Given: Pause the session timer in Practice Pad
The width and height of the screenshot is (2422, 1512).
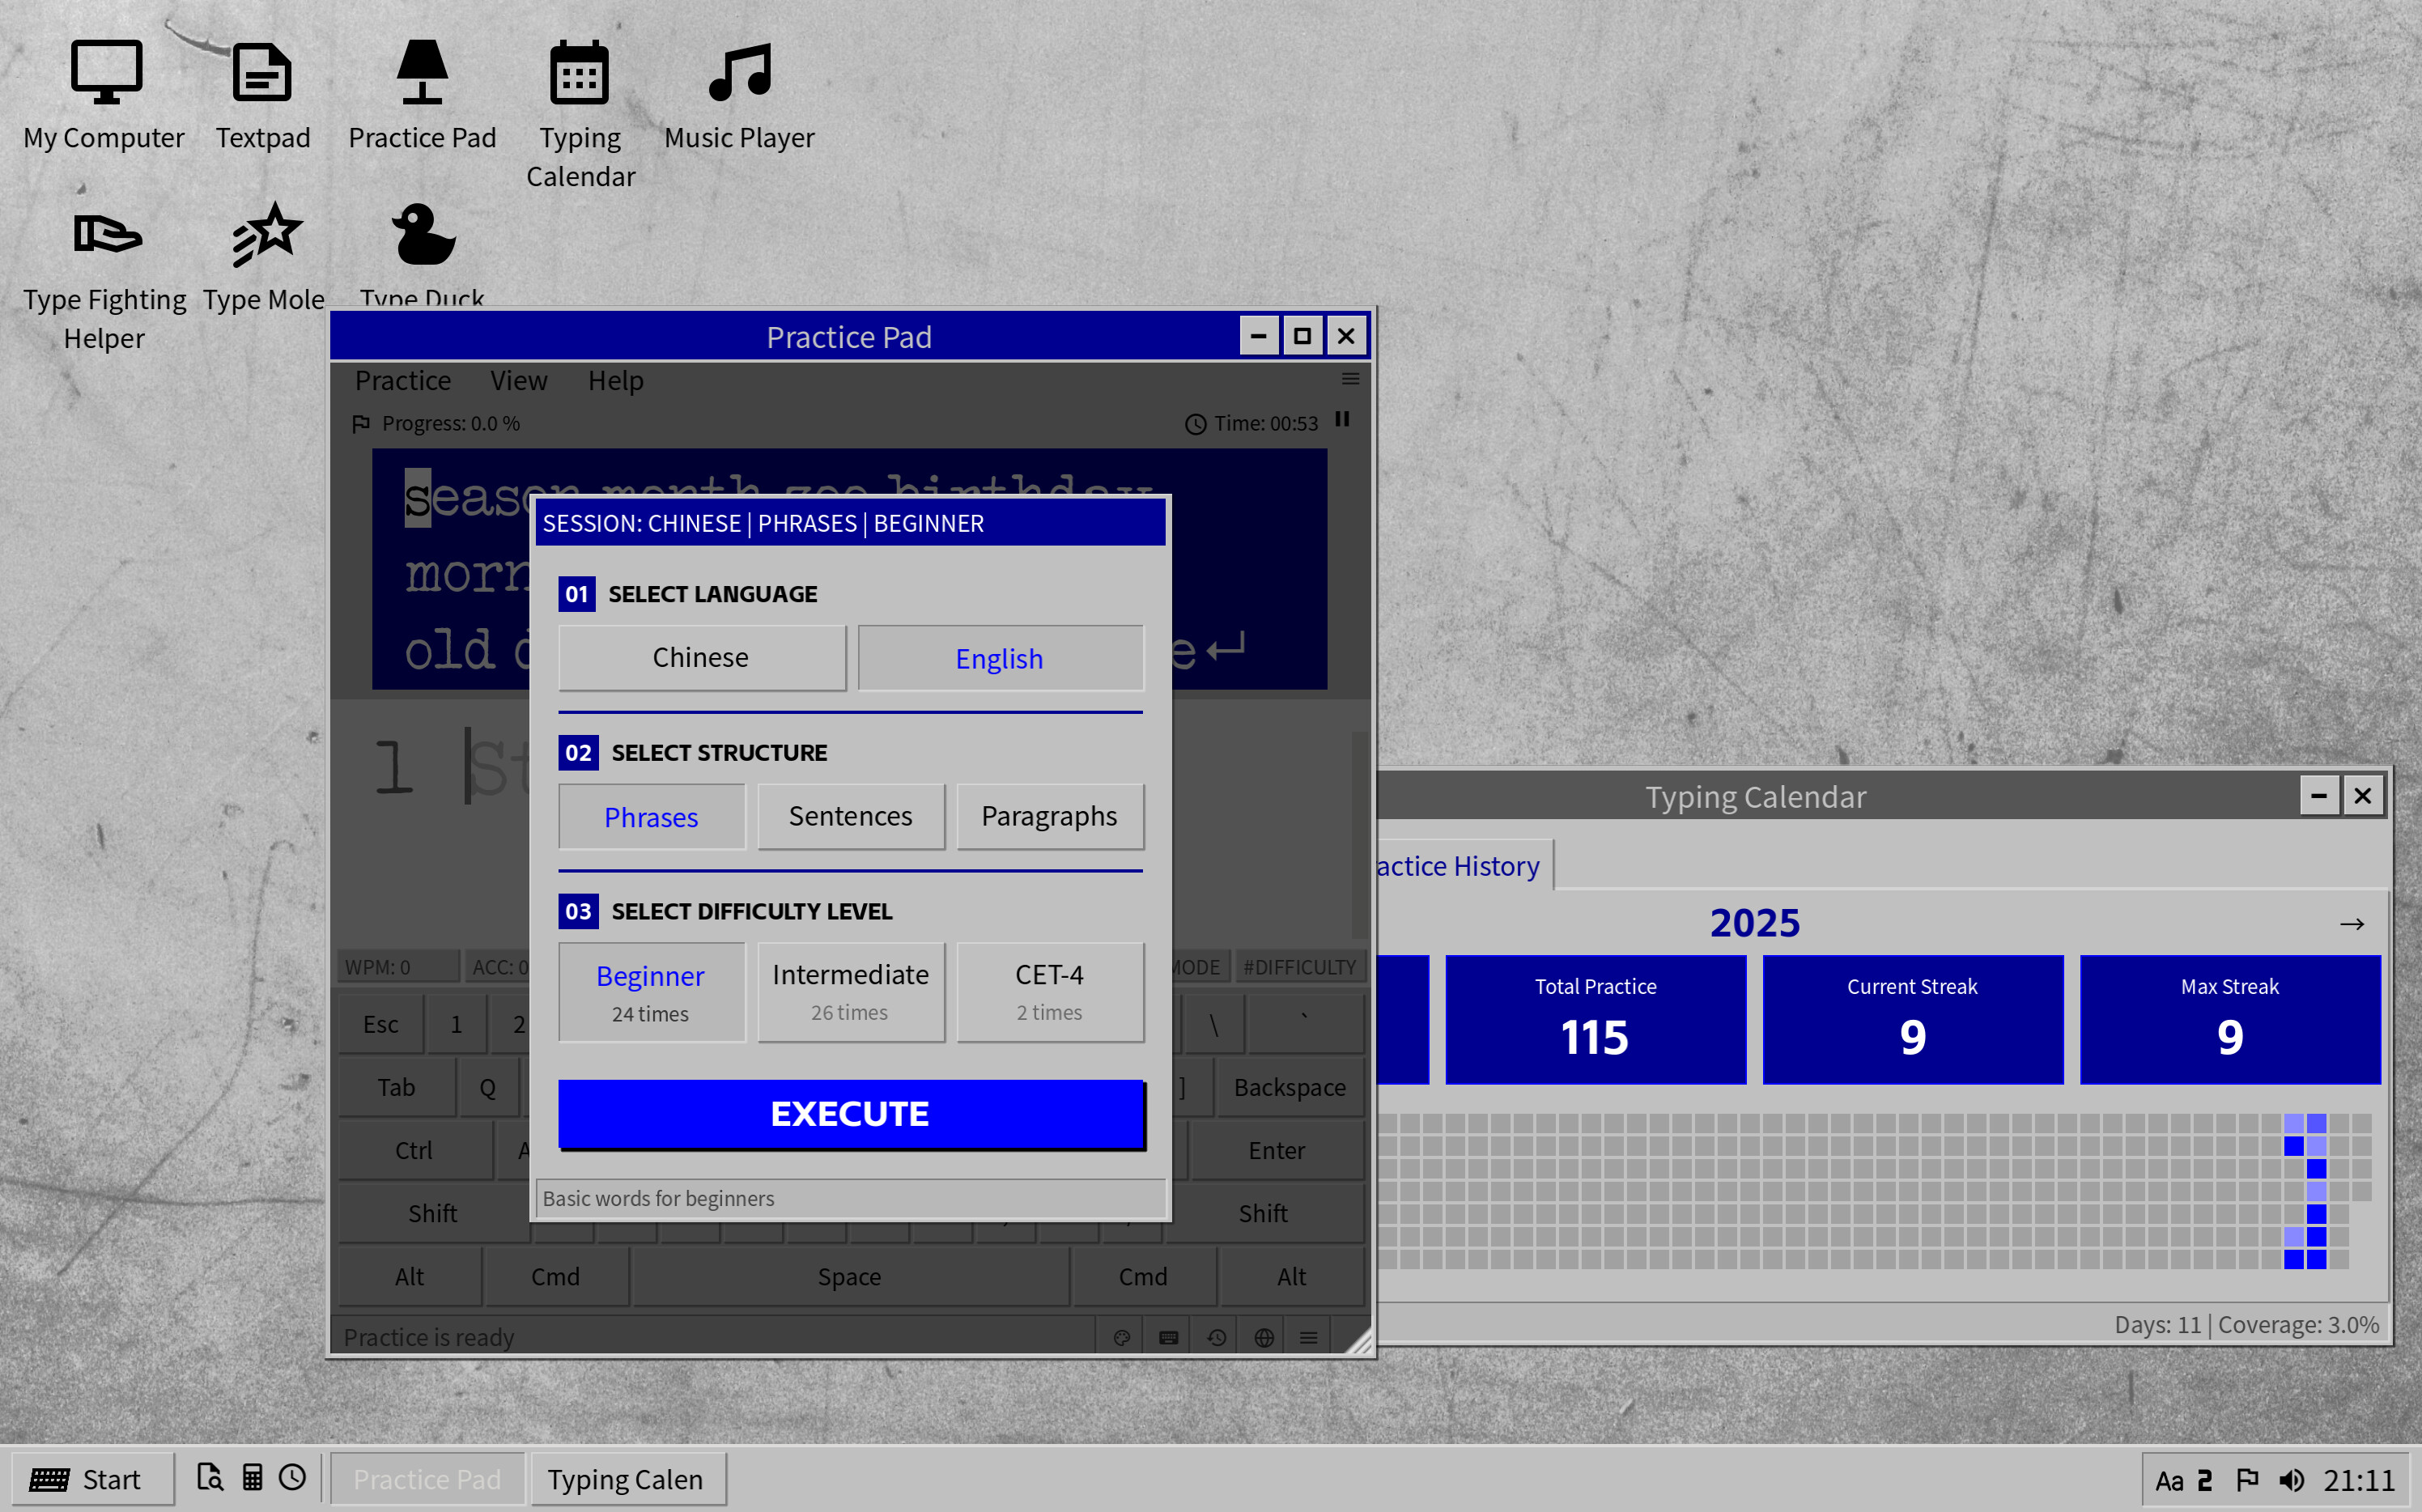Looking at the screenshot, I should click(1343, 421).
